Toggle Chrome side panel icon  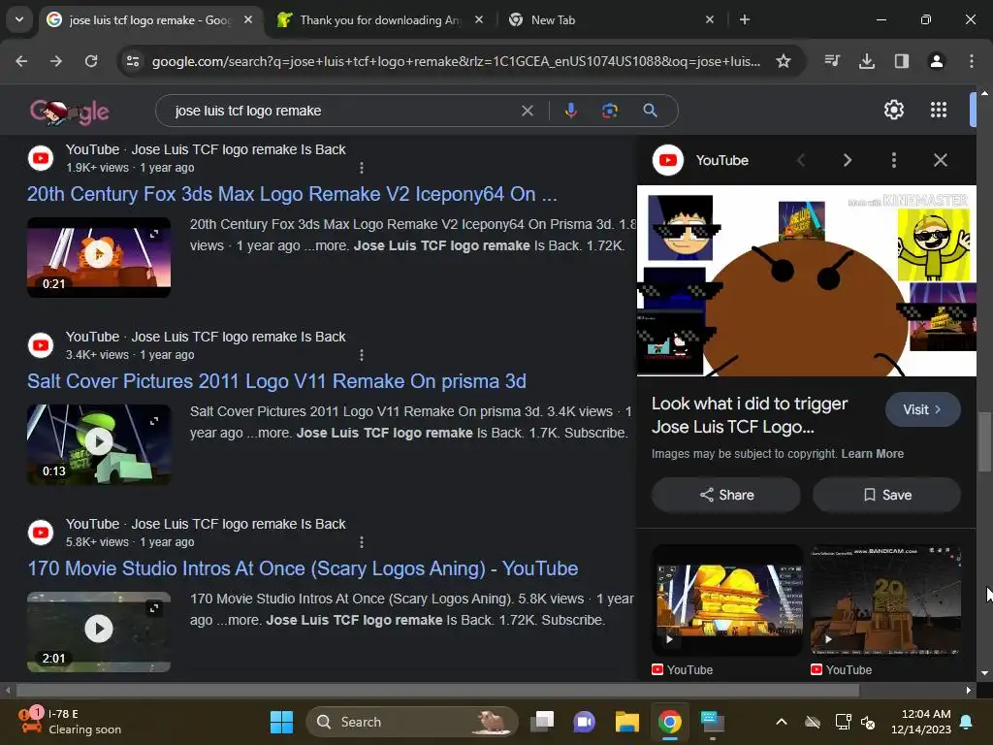(902, 61)
